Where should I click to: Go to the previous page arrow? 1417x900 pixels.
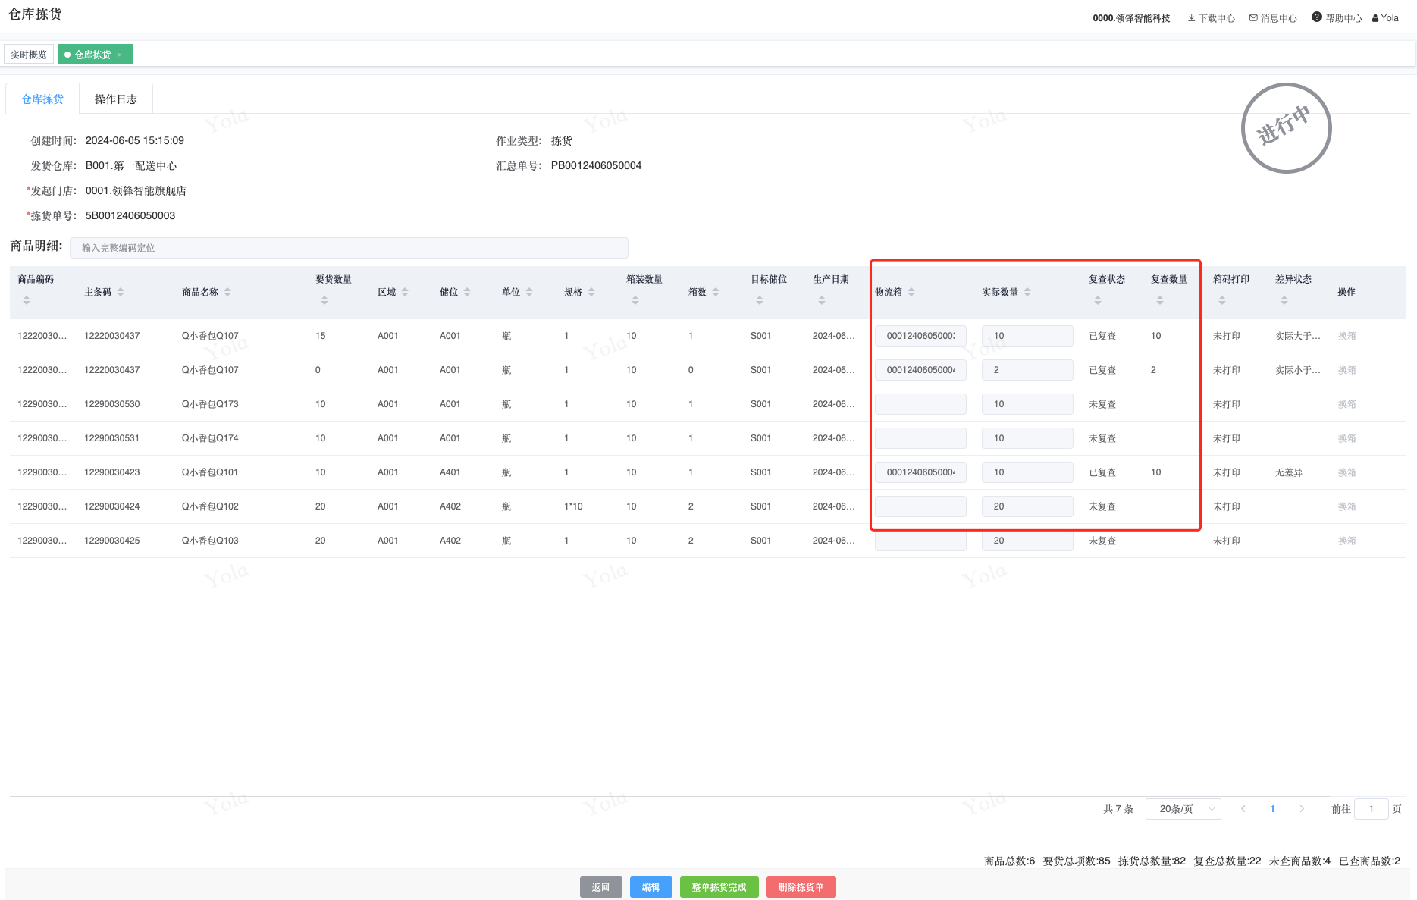click(x=1243, y=809)
